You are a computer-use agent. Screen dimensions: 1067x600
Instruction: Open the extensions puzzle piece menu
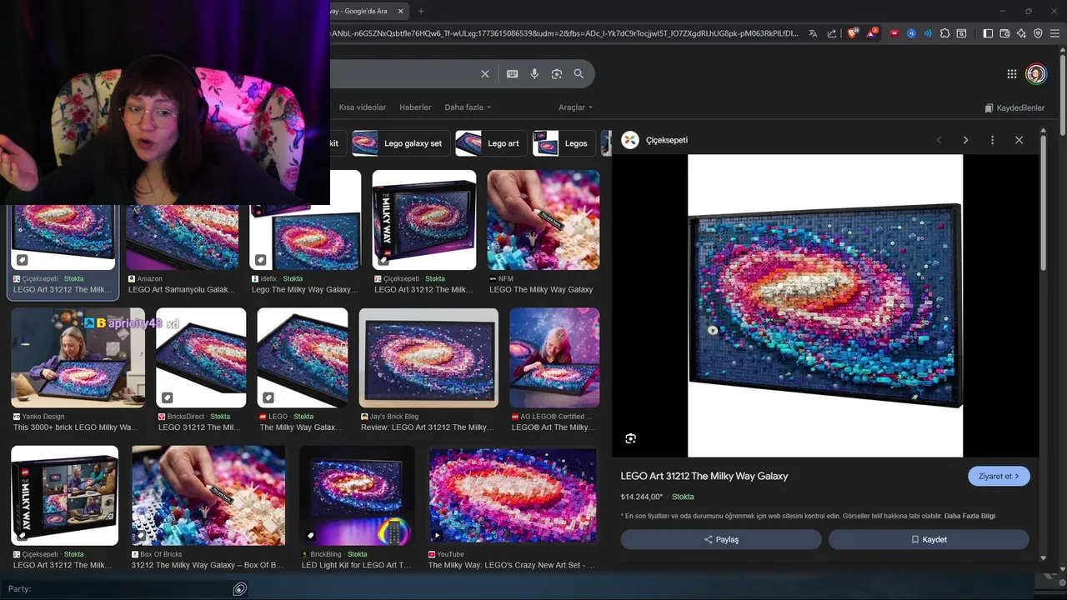(944, 33)
